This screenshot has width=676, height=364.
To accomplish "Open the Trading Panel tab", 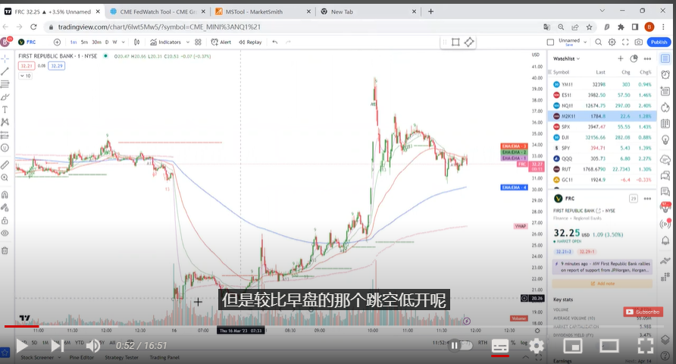I will point(164,357).
